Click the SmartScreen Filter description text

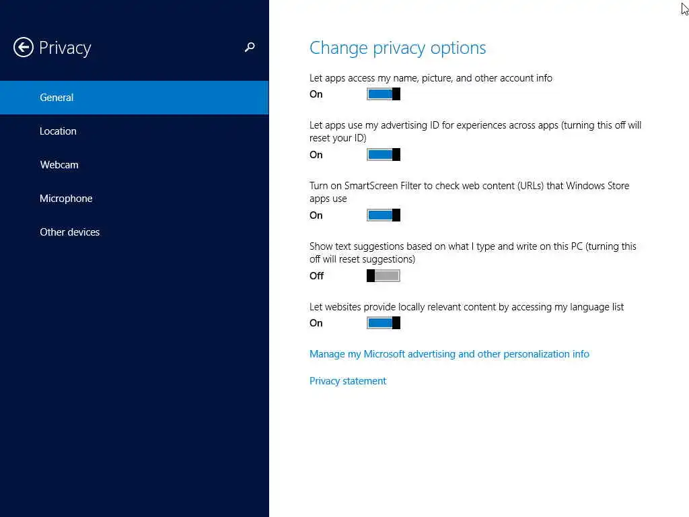pyautogui.click(x=469, y=192)
